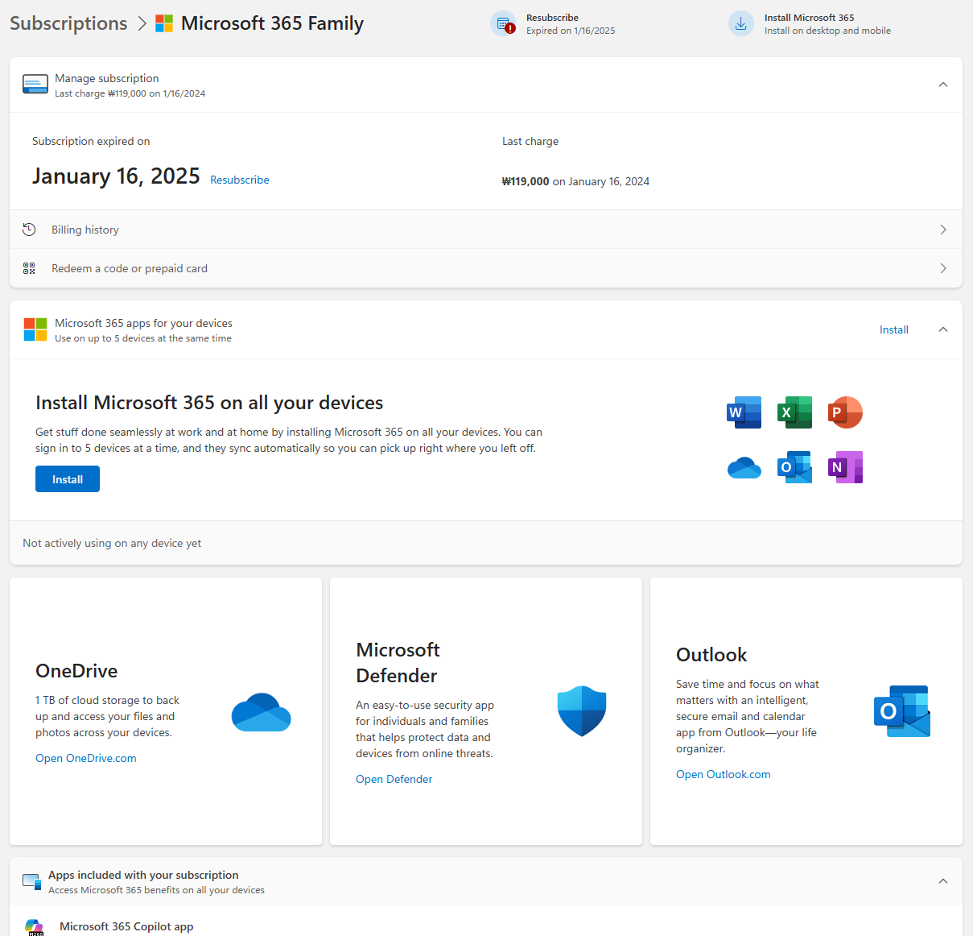Click the Apps included devices icon
Image resolution: width=973 pixels, height=936 pixels.
point(32,881)
